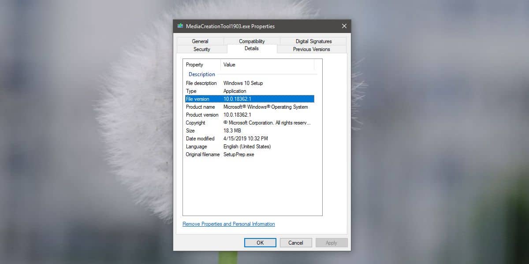
Task: Select the Copyright property row
Action: pos(250,123)
